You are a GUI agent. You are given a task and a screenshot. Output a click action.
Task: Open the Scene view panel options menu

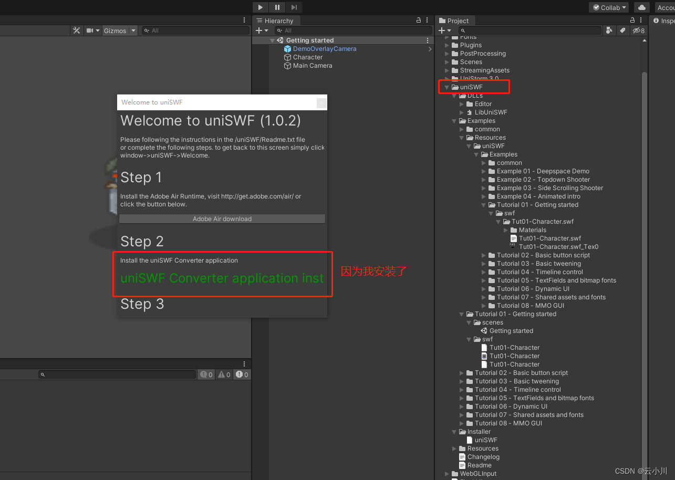[x=244, y=20]
